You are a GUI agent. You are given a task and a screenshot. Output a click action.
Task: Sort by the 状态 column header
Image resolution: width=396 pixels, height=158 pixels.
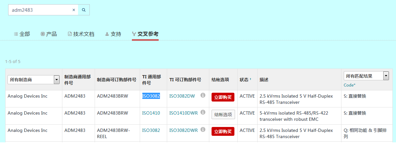(x=246, y=80)
